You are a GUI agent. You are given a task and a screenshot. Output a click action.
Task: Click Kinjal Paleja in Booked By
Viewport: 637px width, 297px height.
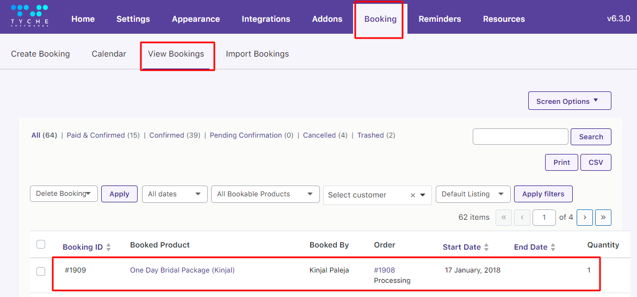329,270
